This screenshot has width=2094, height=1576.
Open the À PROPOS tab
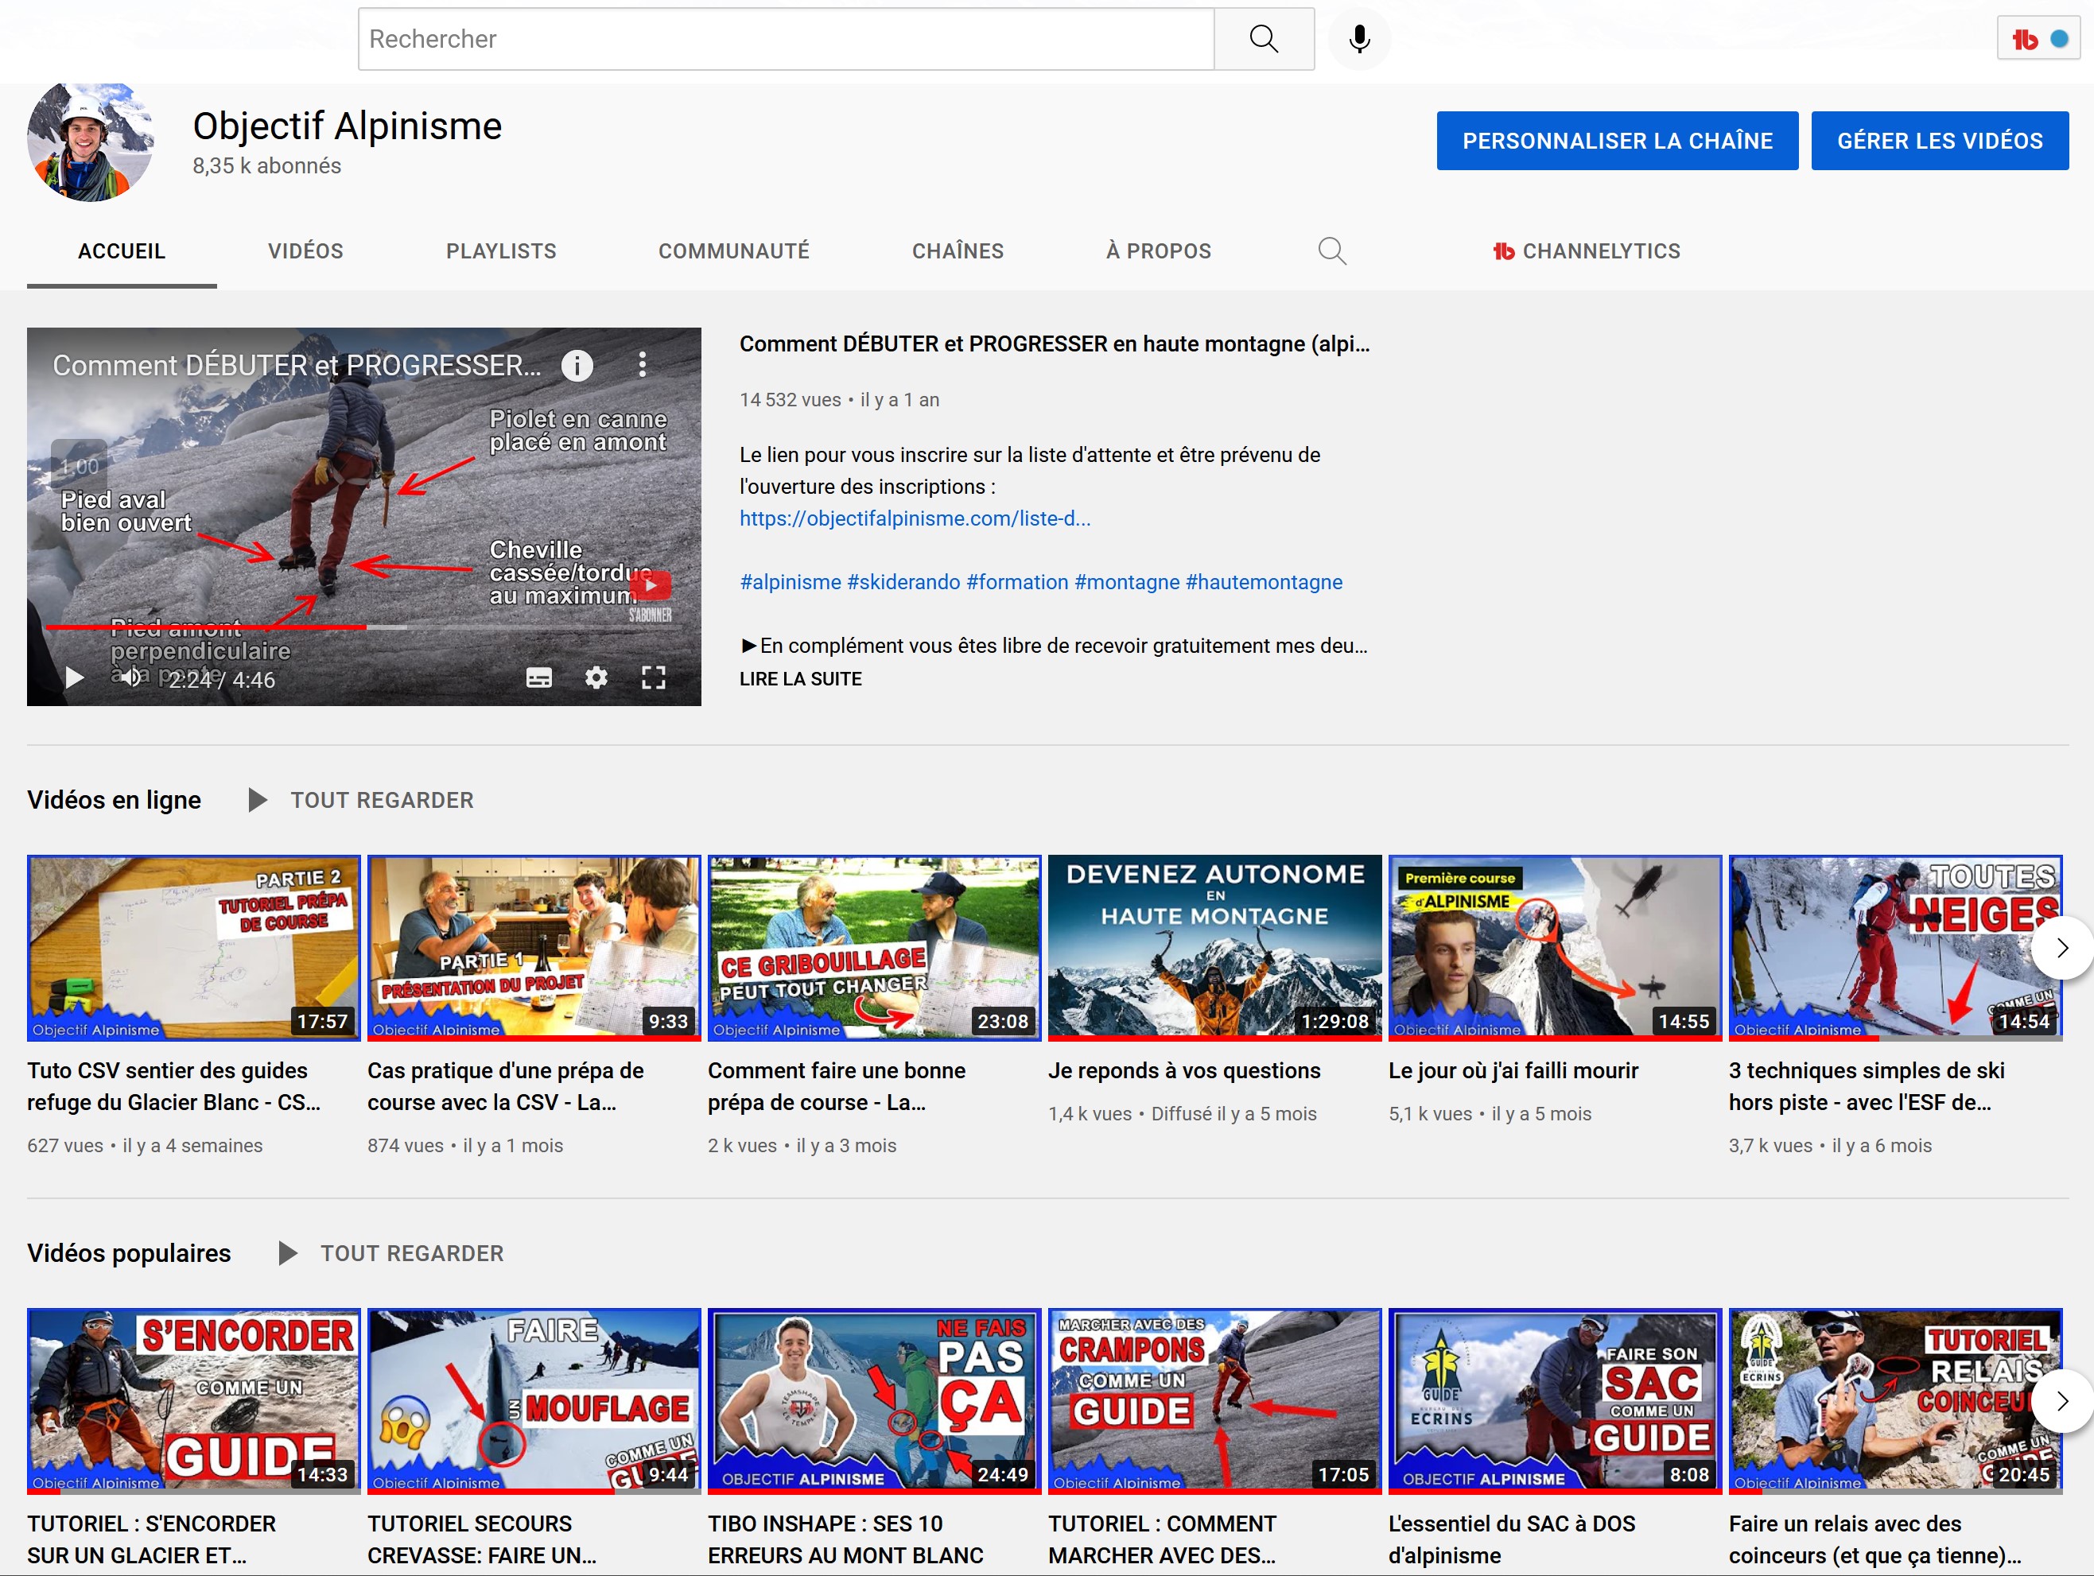click(1158, 250)
